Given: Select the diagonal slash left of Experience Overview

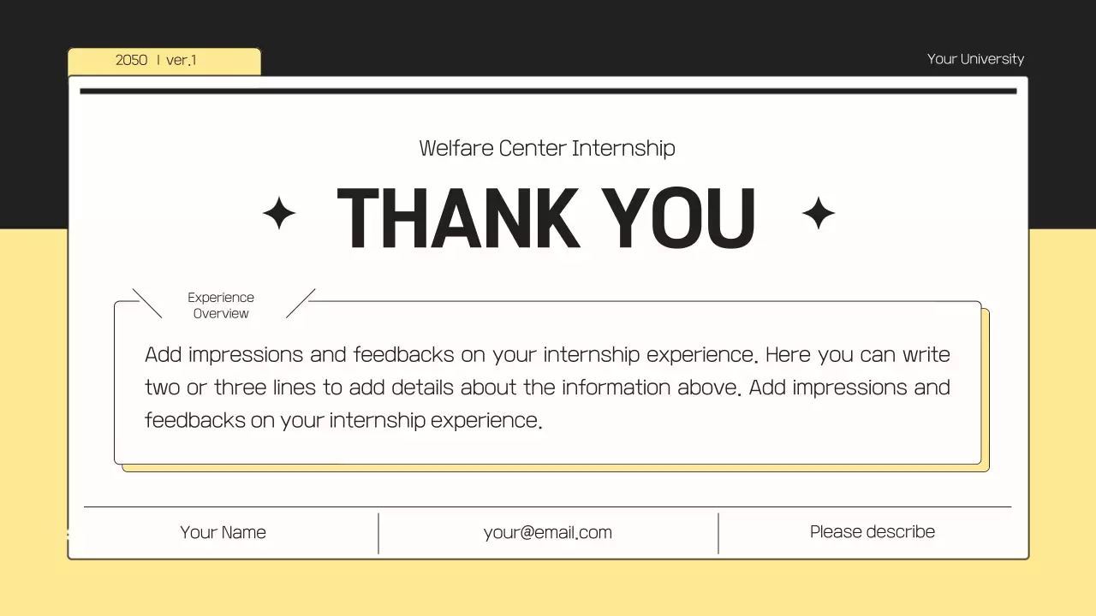Looking at the screenshot, I should pyautogui.click(x=147, y=303).
